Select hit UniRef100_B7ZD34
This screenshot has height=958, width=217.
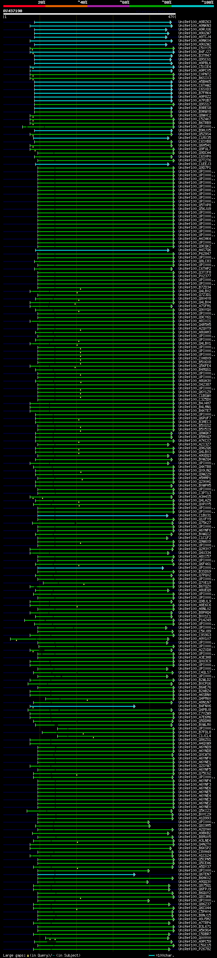coord(195,288)
